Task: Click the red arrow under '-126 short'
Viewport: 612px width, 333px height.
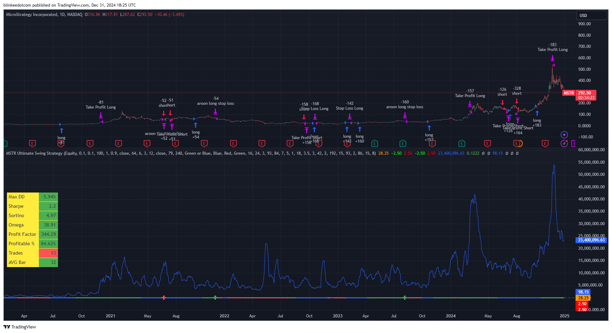Action: click(x=502, y=102)
